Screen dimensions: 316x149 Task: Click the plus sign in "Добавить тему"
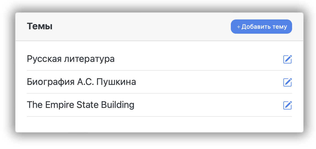coord(239,27)
